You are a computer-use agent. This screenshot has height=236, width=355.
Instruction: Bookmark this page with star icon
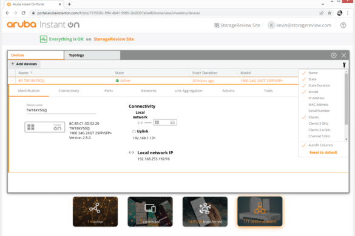330,13
